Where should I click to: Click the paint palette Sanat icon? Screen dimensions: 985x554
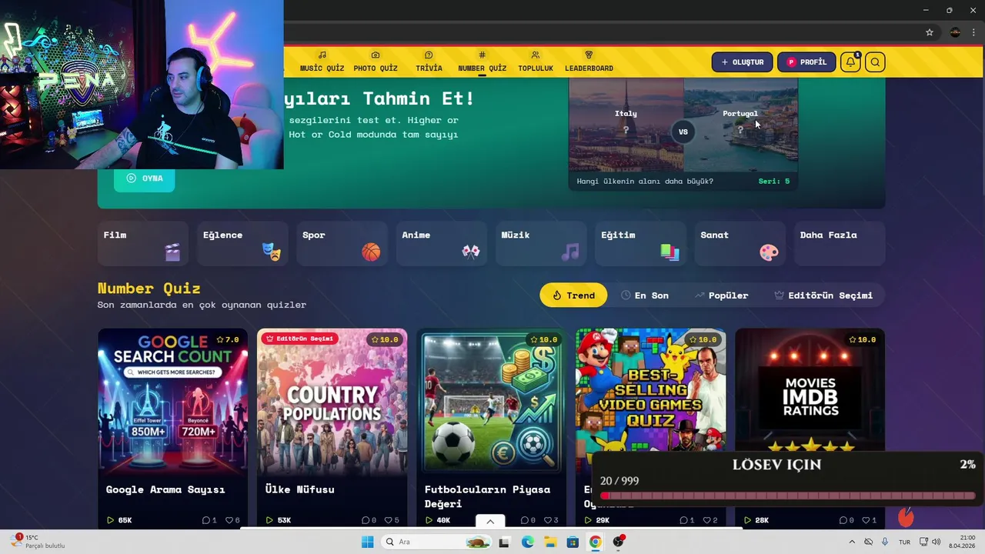coord(769,252)
